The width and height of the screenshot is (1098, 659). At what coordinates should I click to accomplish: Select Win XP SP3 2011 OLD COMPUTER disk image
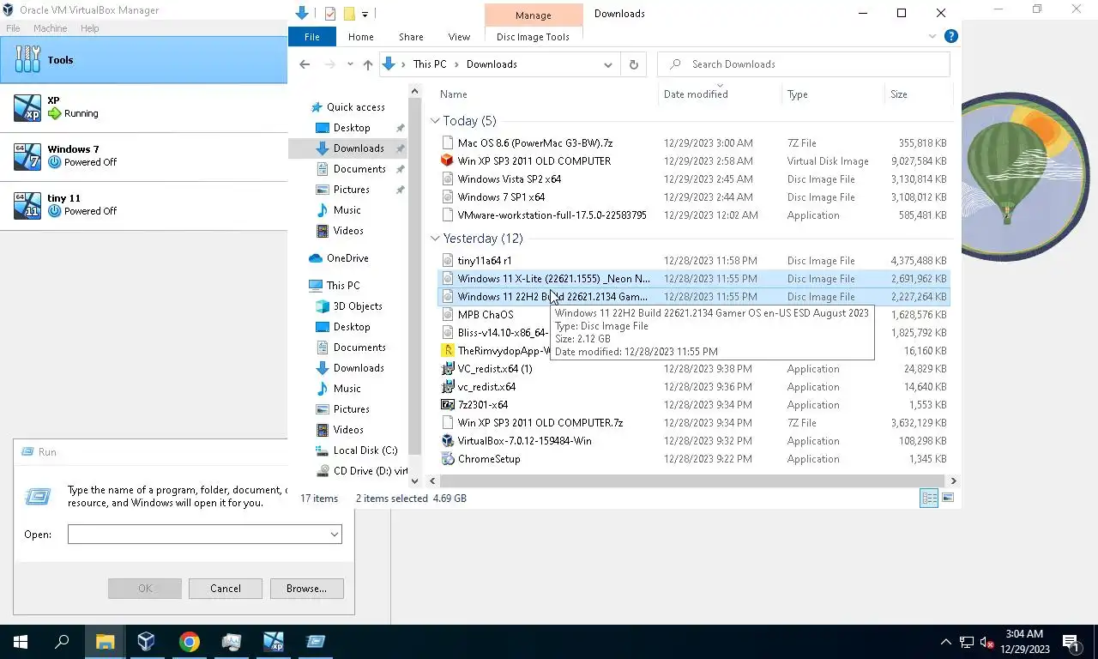tap(695, 161)
